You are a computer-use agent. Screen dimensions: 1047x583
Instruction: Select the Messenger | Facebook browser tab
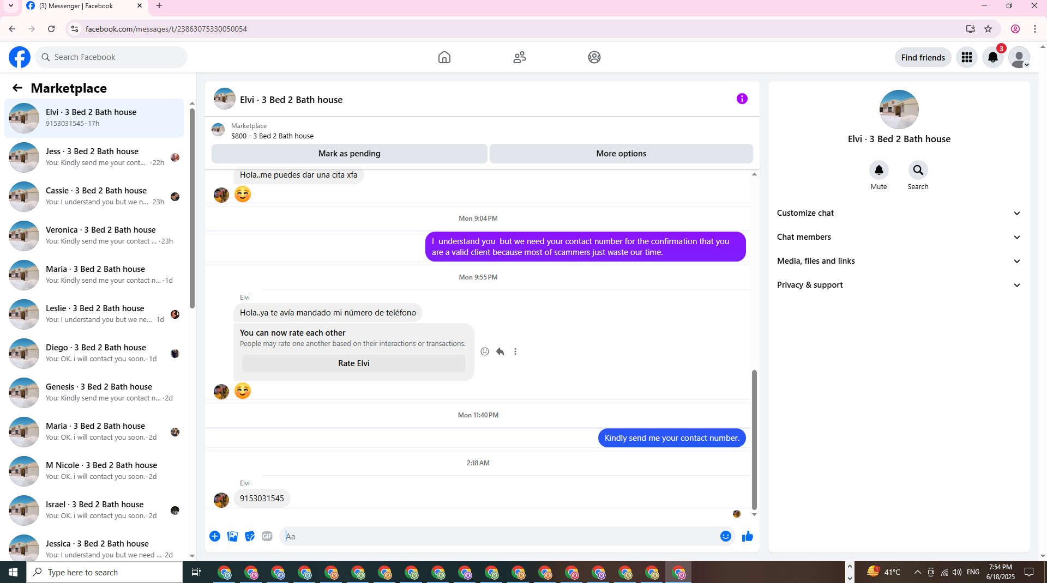pyautogui.click(x=83, y=6)
